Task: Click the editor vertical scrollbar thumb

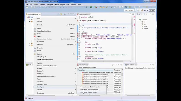Action: click(132, 26)
